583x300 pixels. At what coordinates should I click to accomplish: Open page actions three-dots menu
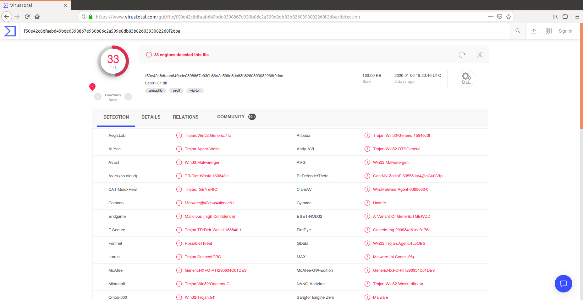[491, 17]
